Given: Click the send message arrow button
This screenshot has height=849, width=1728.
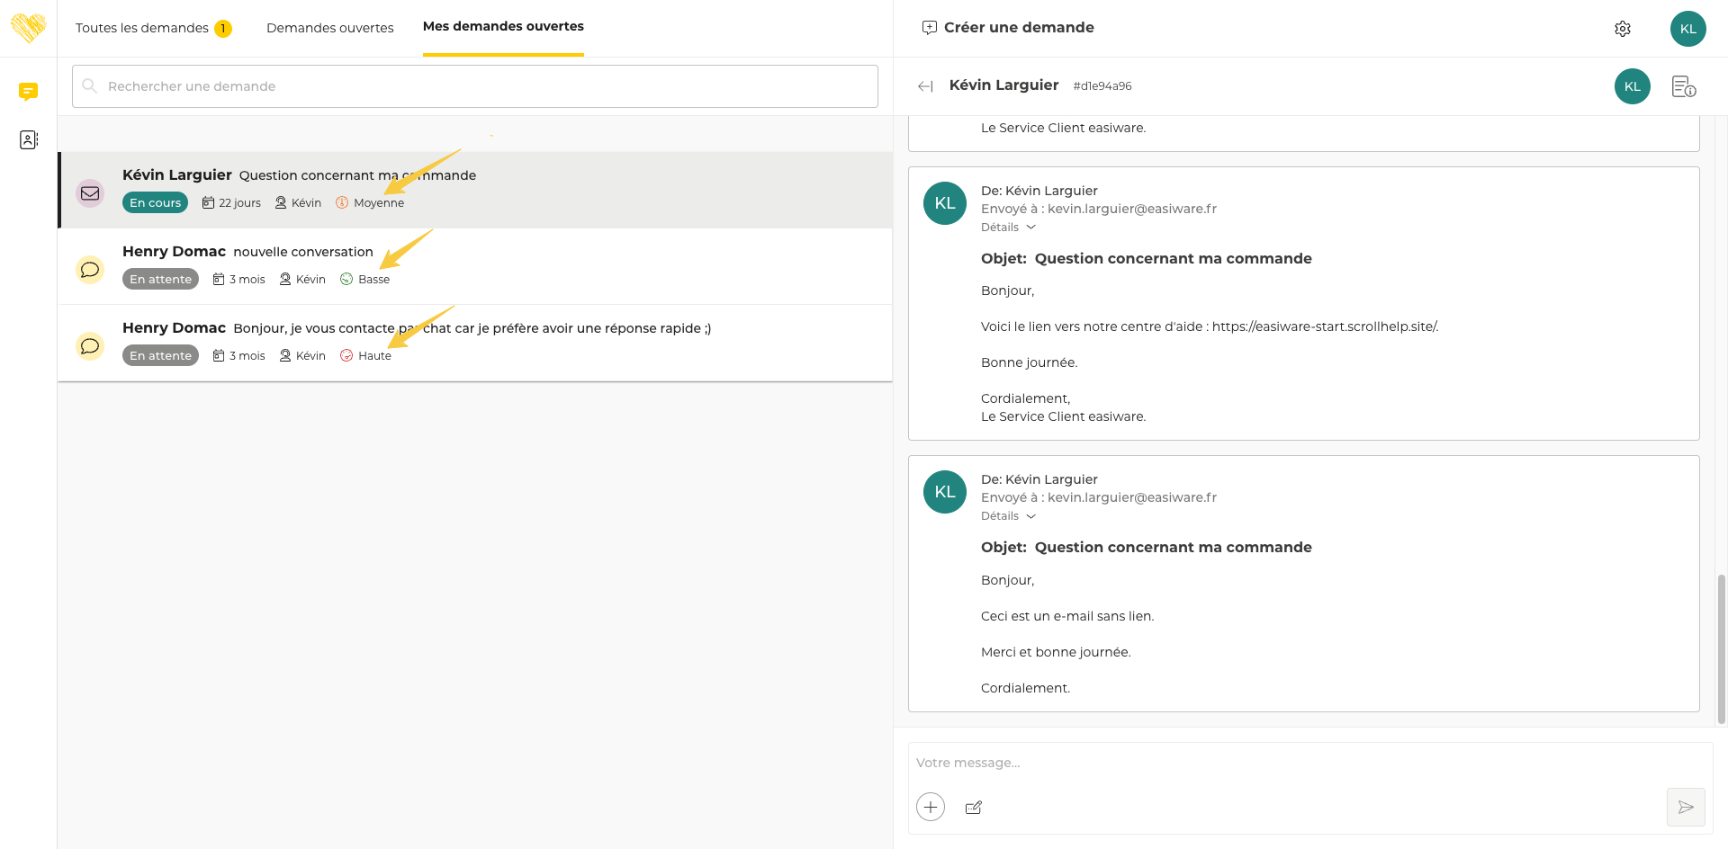Looking at the screenshot, I should click(x=1685, y=807).
